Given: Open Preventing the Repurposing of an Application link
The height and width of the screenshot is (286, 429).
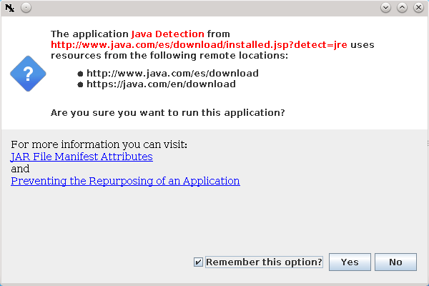Looking at the screenshot, I should (x=125, y=181).
